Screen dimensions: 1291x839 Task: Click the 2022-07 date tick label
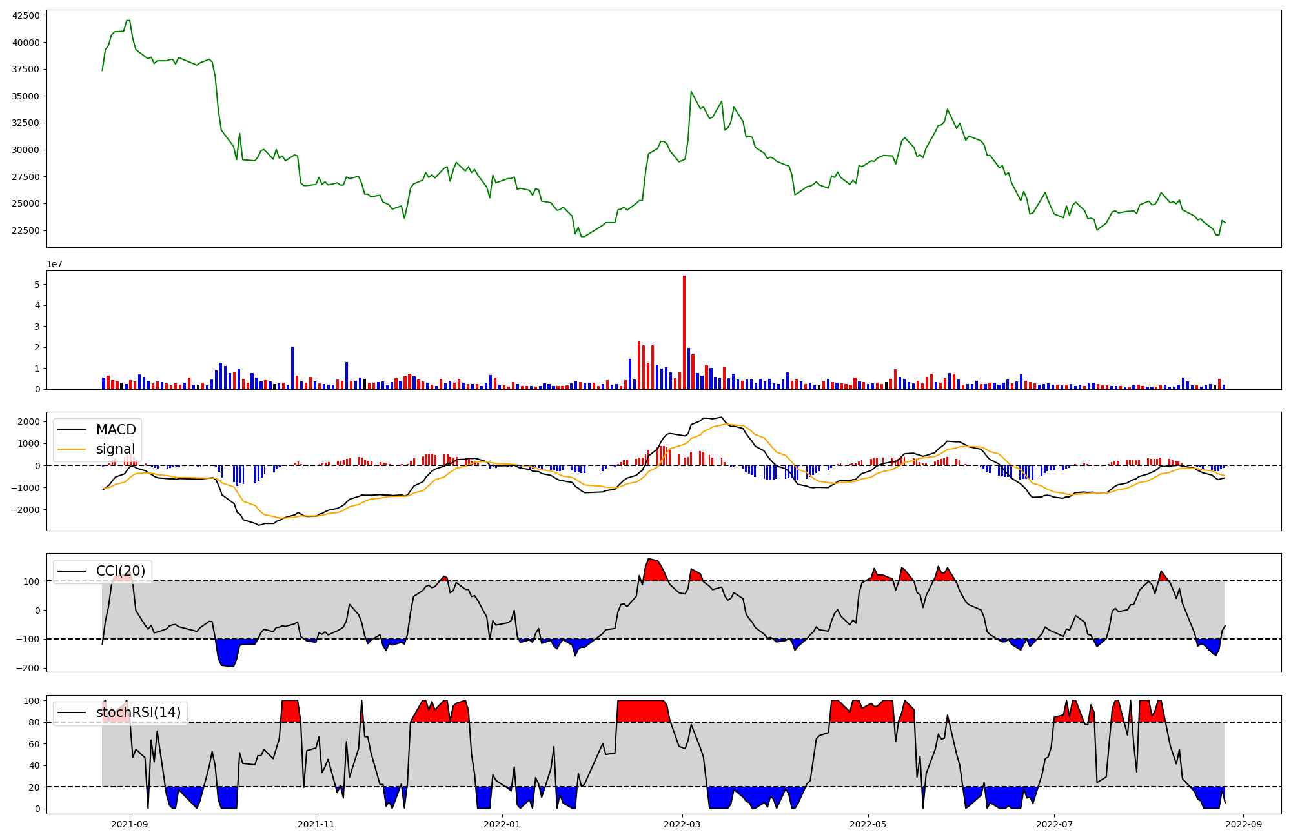(x=1054, y=824)
